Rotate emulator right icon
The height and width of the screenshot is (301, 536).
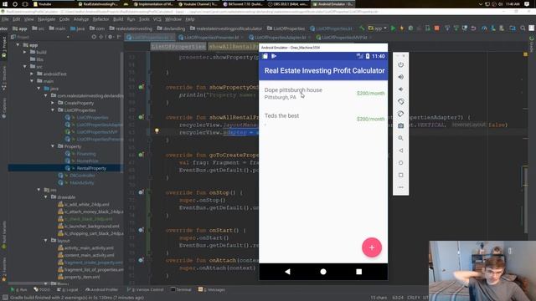(x=400, y=114)
